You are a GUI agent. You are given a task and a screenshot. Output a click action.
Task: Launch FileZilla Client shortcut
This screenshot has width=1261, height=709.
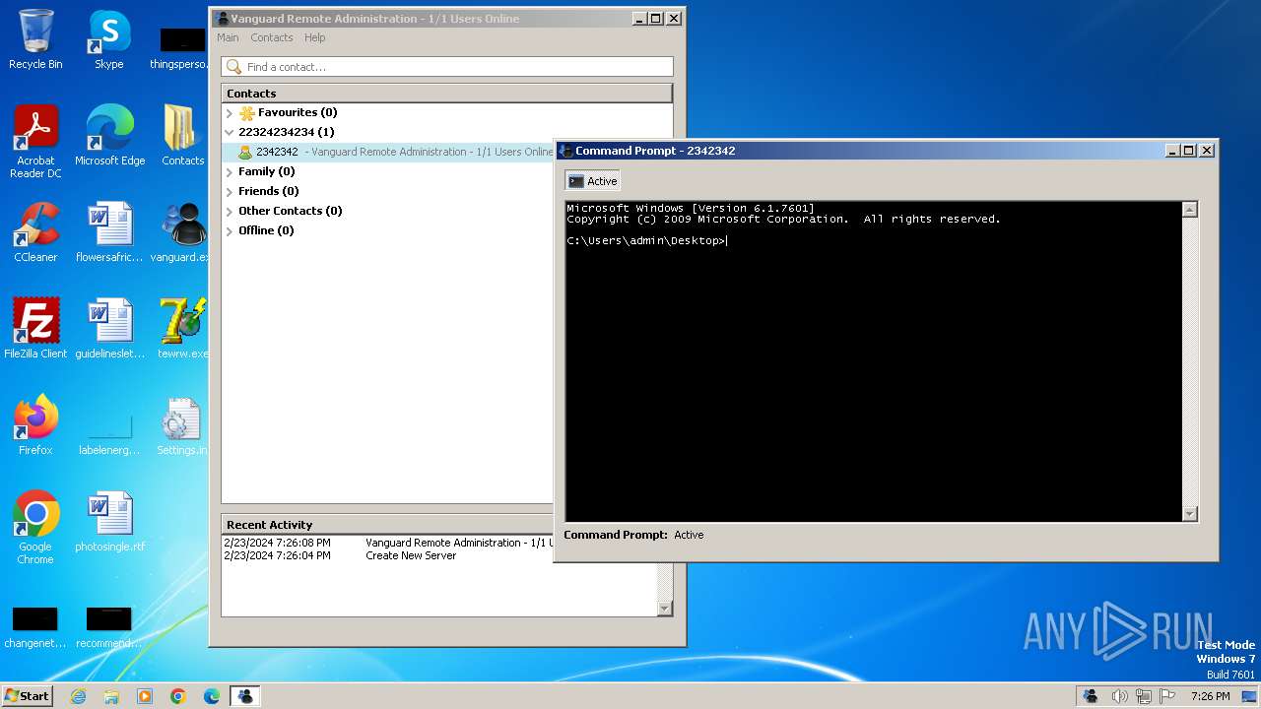[35, 329]
